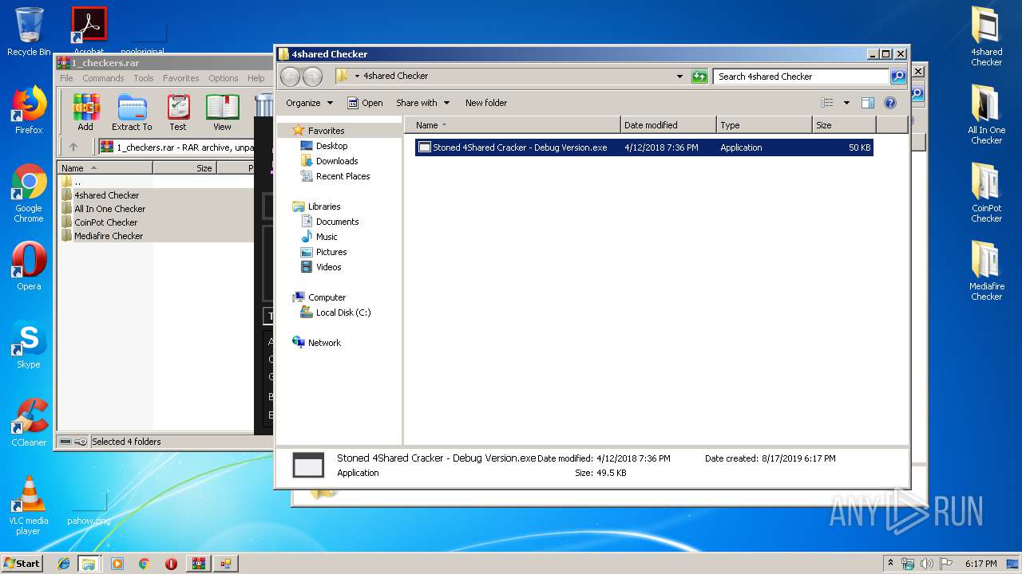This screenshot has width=1022, height=574.
Task: Sort WinRAR list by Name column
Action: 105,168
